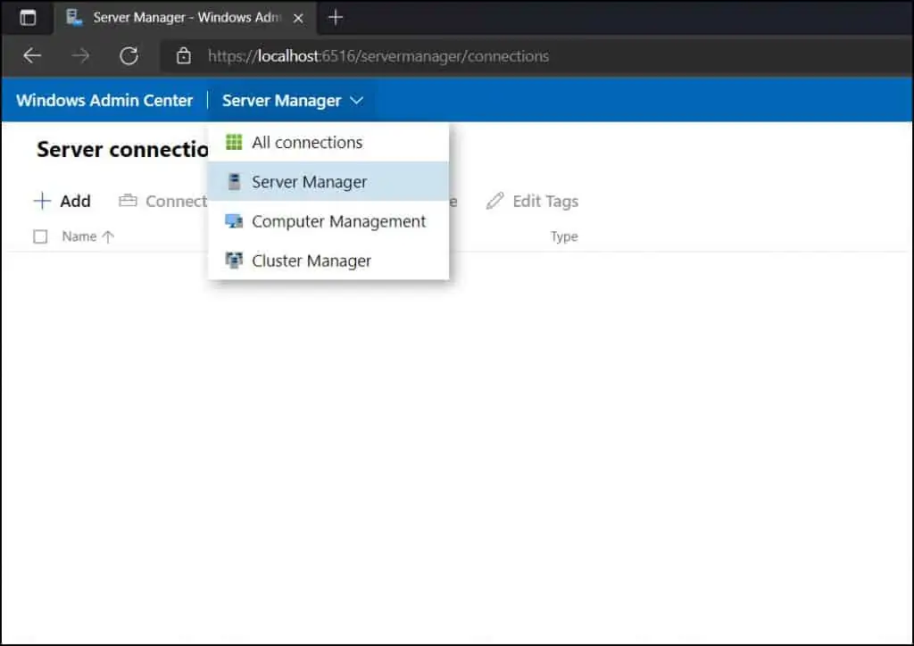Reload the page with refresh icon

tap(129, 56)
